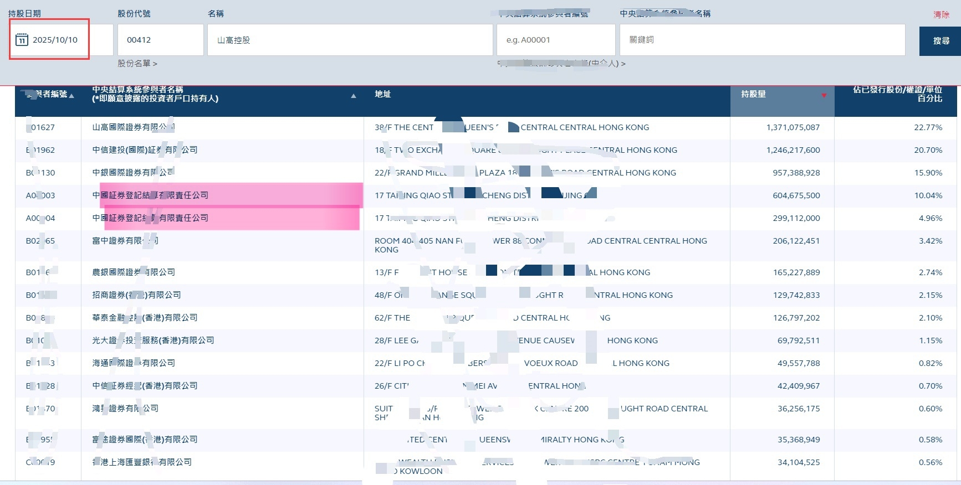This screenshot has width=961, height=485.
Task: Click the stock code field showing 00412
Action: 160,40
